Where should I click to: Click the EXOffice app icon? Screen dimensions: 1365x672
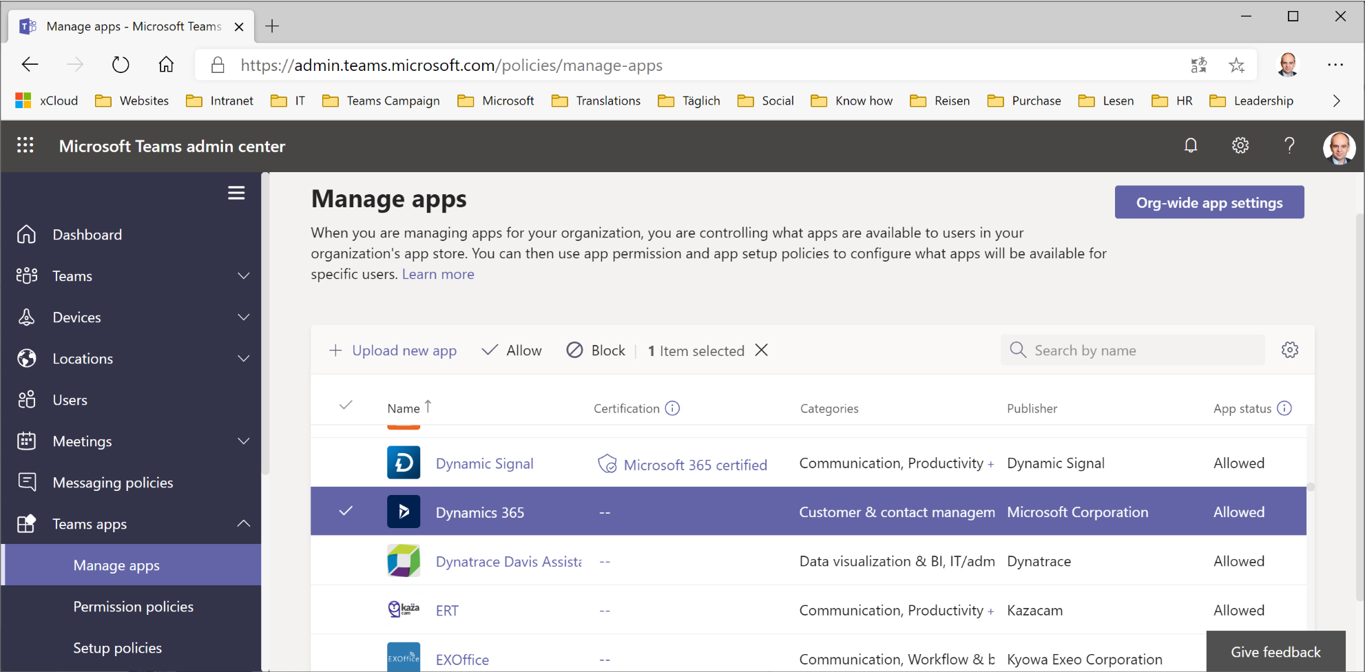(404, 657)
